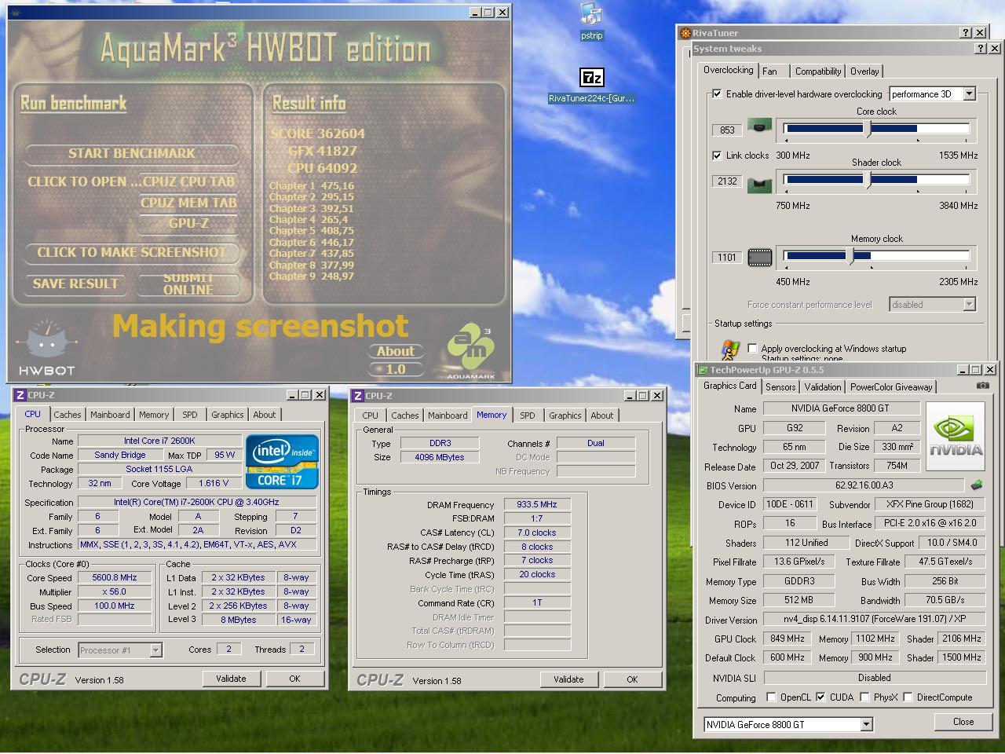Switch to the Fan tab in RivaTuner

pos(770,71)
